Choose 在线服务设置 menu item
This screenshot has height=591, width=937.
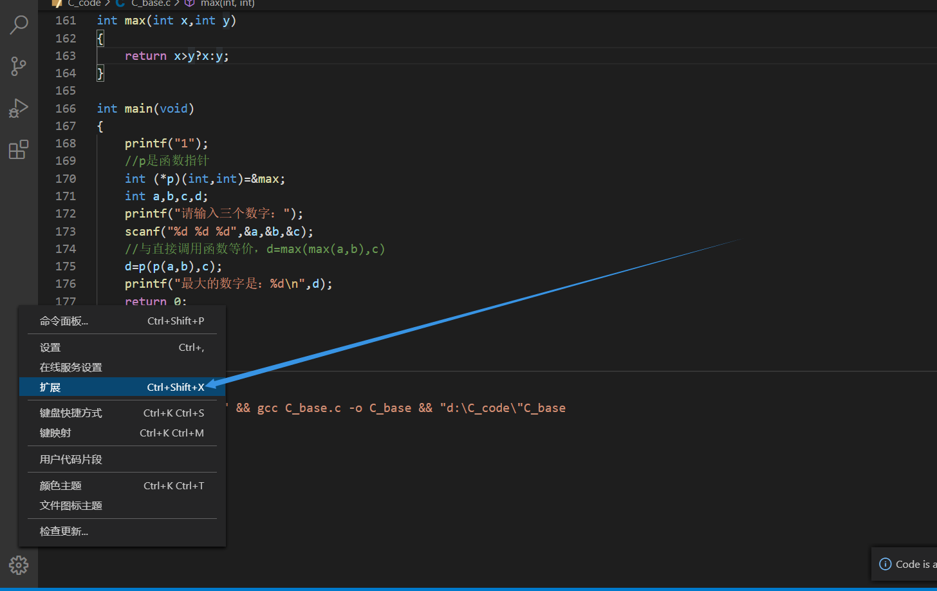(x=122, y=367)
